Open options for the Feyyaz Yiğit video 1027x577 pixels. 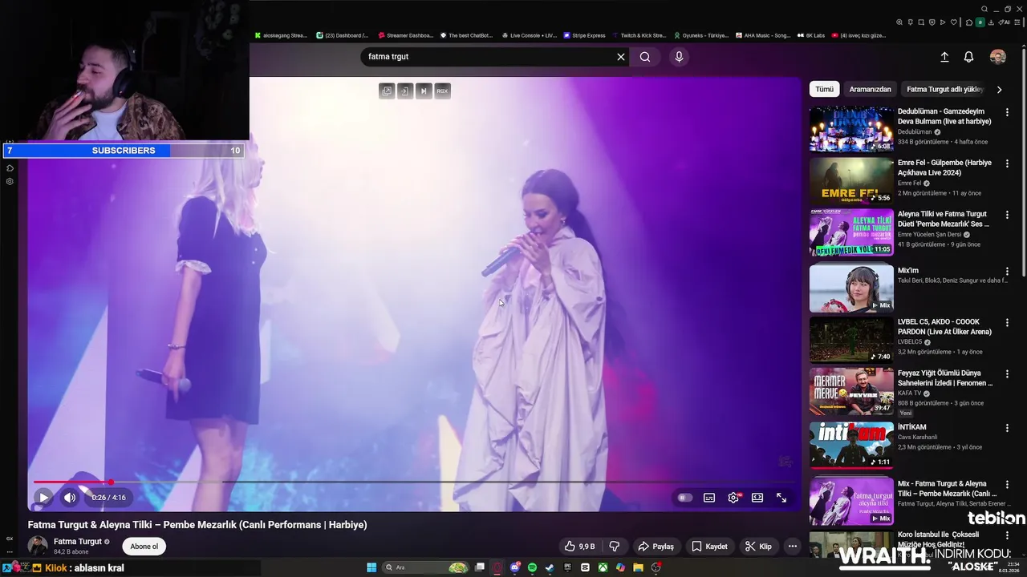click(x=1007, y=374)
